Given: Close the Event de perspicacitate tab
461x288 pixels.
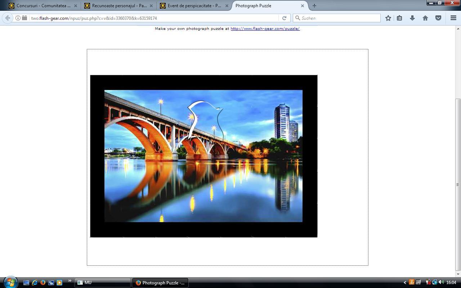Looking at the screenshot, I should pos(227,6).
